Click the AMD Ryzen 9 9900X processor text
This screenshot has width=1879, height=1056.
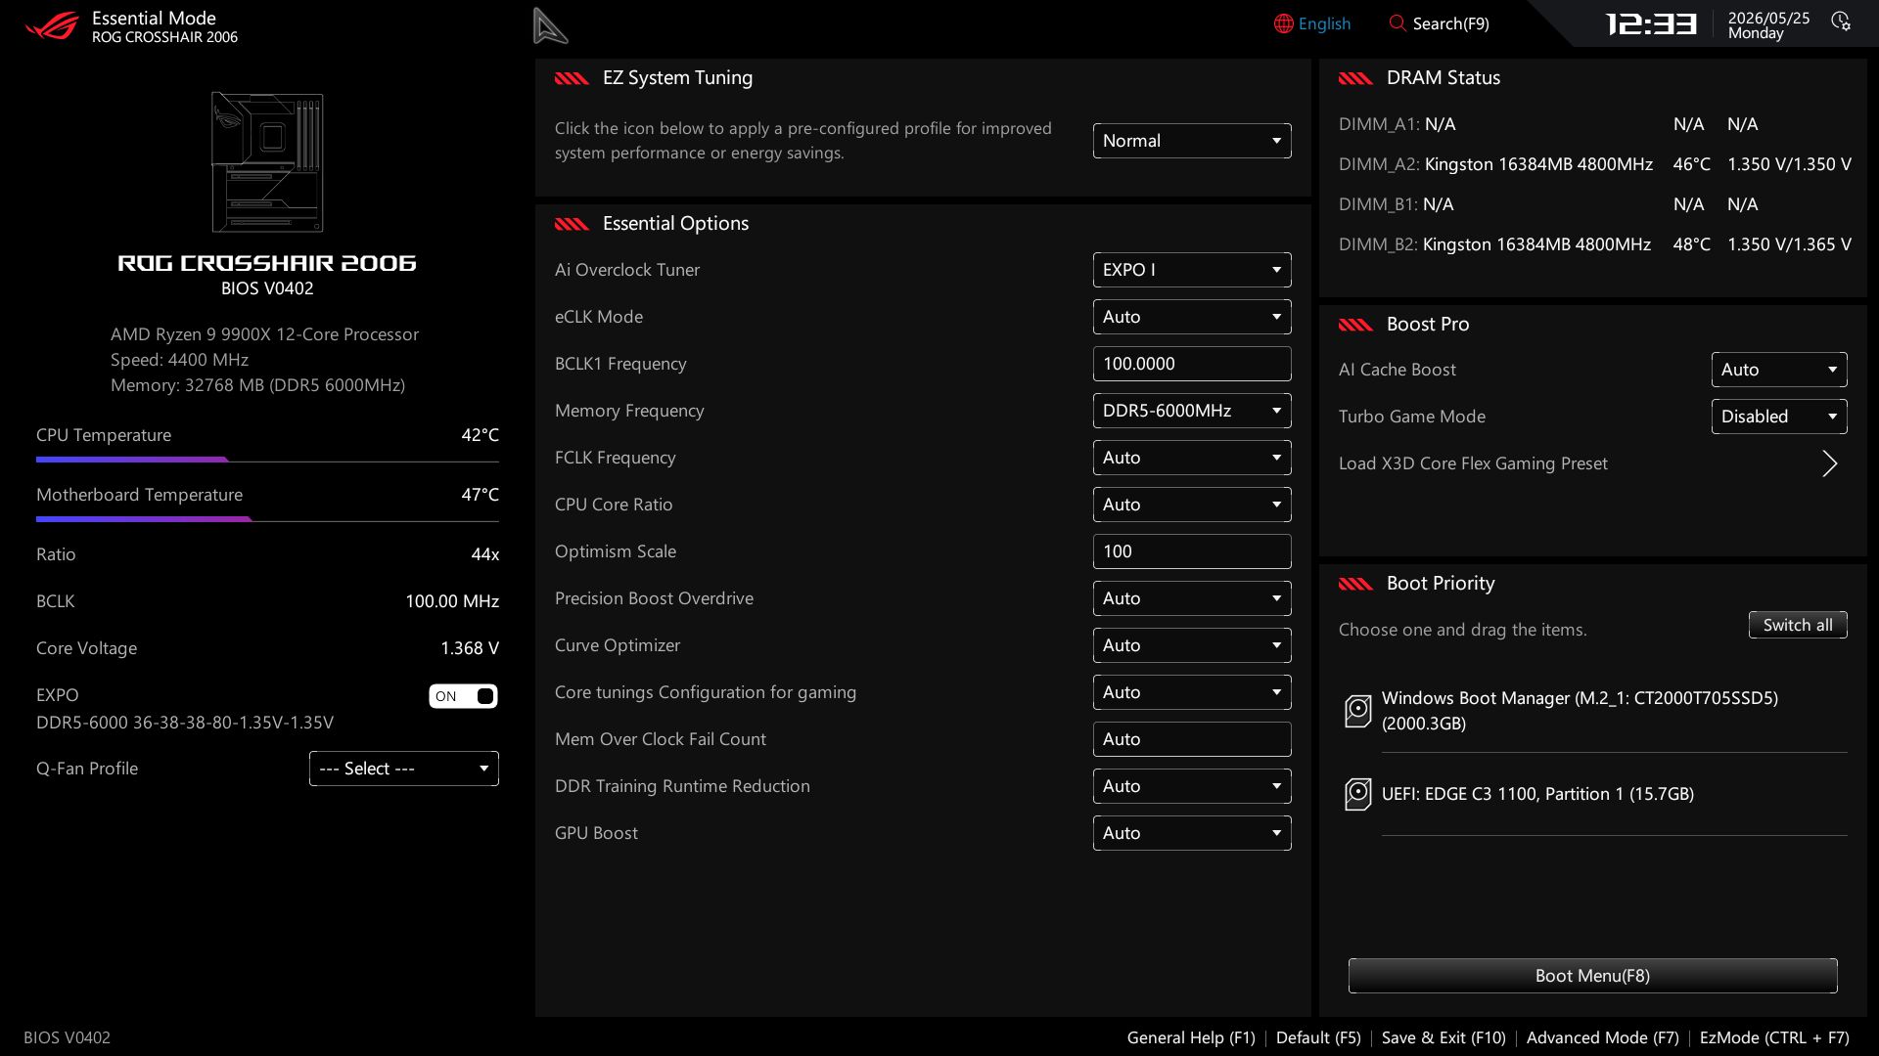coord(264,334)
